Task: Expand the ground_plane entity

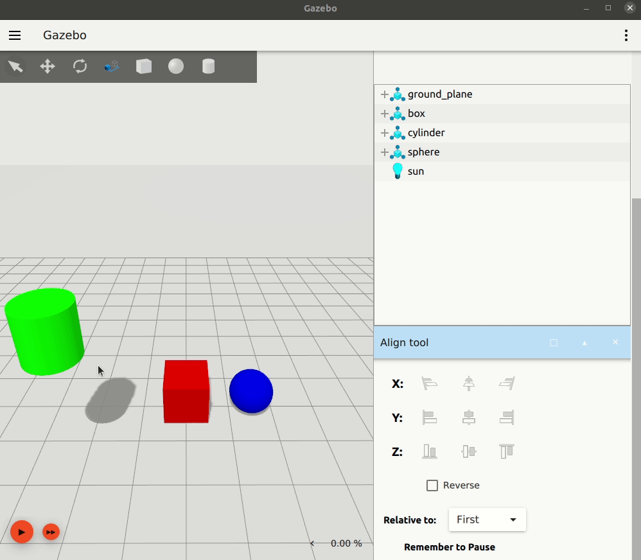Action: (x=384, y=94)
